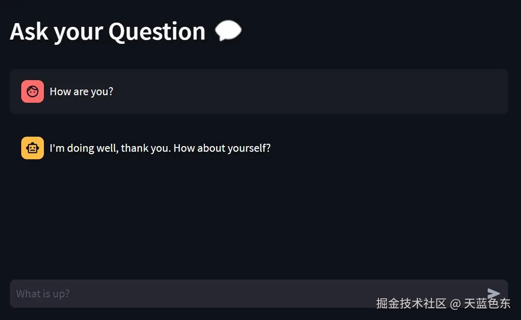Click the word "Question" in the title
The width and height of the screenshot is (521, 320).
click(157, 32)
